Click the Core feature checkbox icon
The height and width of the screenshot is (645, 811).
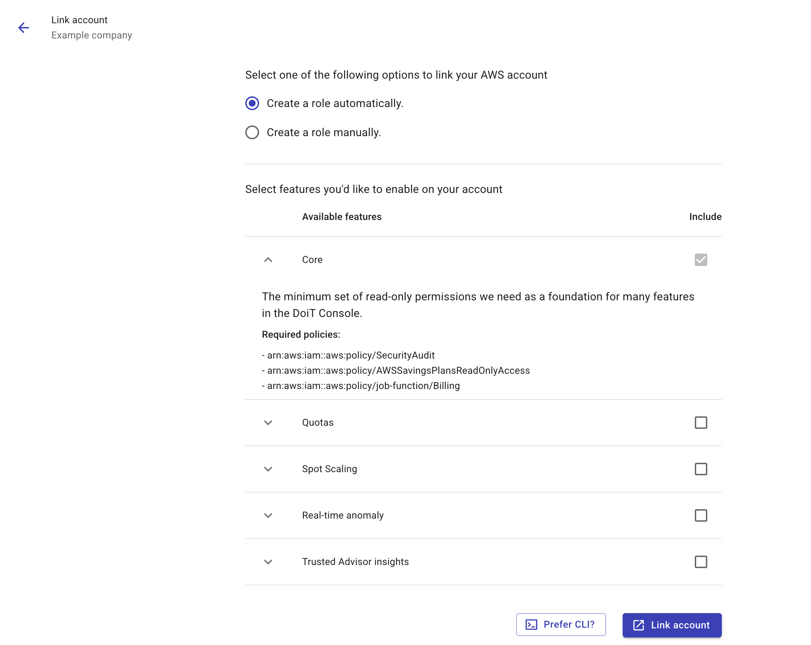[701, 259]
